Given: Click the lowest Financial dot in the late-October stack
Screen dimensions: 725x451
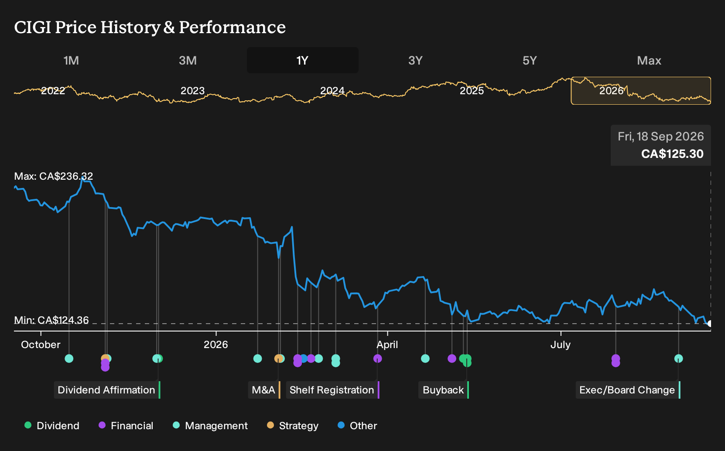Looking at the screenshot, I should coord(105,367).
